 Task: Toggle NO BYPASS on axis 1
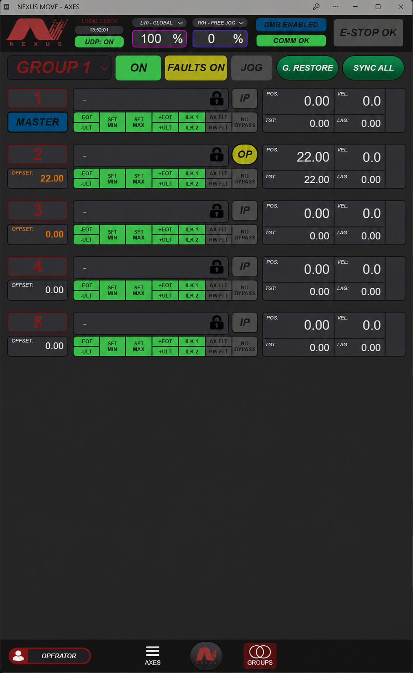245,122
